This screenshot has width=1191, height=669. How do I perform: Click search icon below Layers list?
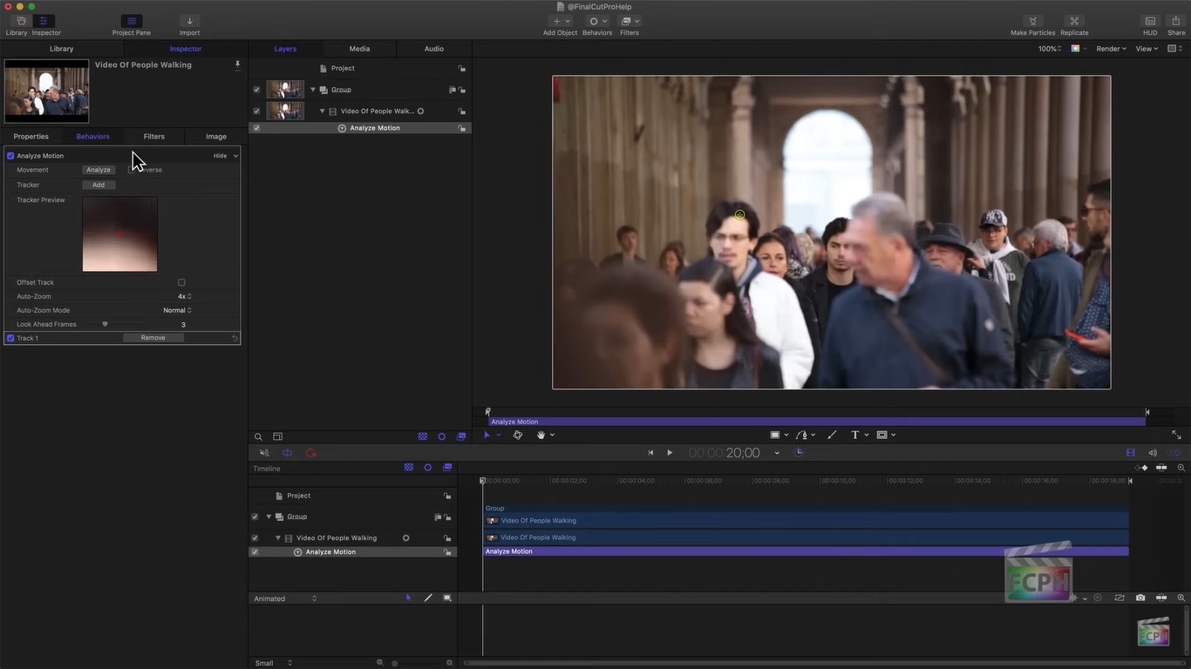[258, 436]
